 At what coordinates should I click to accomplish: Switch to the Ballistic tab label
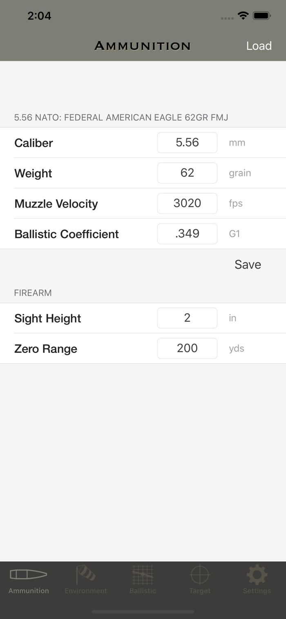pos(143,591)
